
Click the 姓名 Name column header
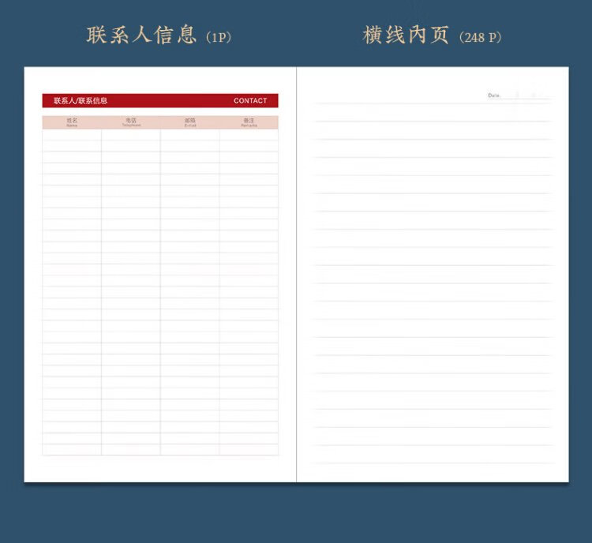(72, 122)
